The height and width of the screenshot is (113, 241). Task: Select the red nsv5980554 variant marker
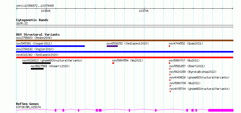(113, 63)
